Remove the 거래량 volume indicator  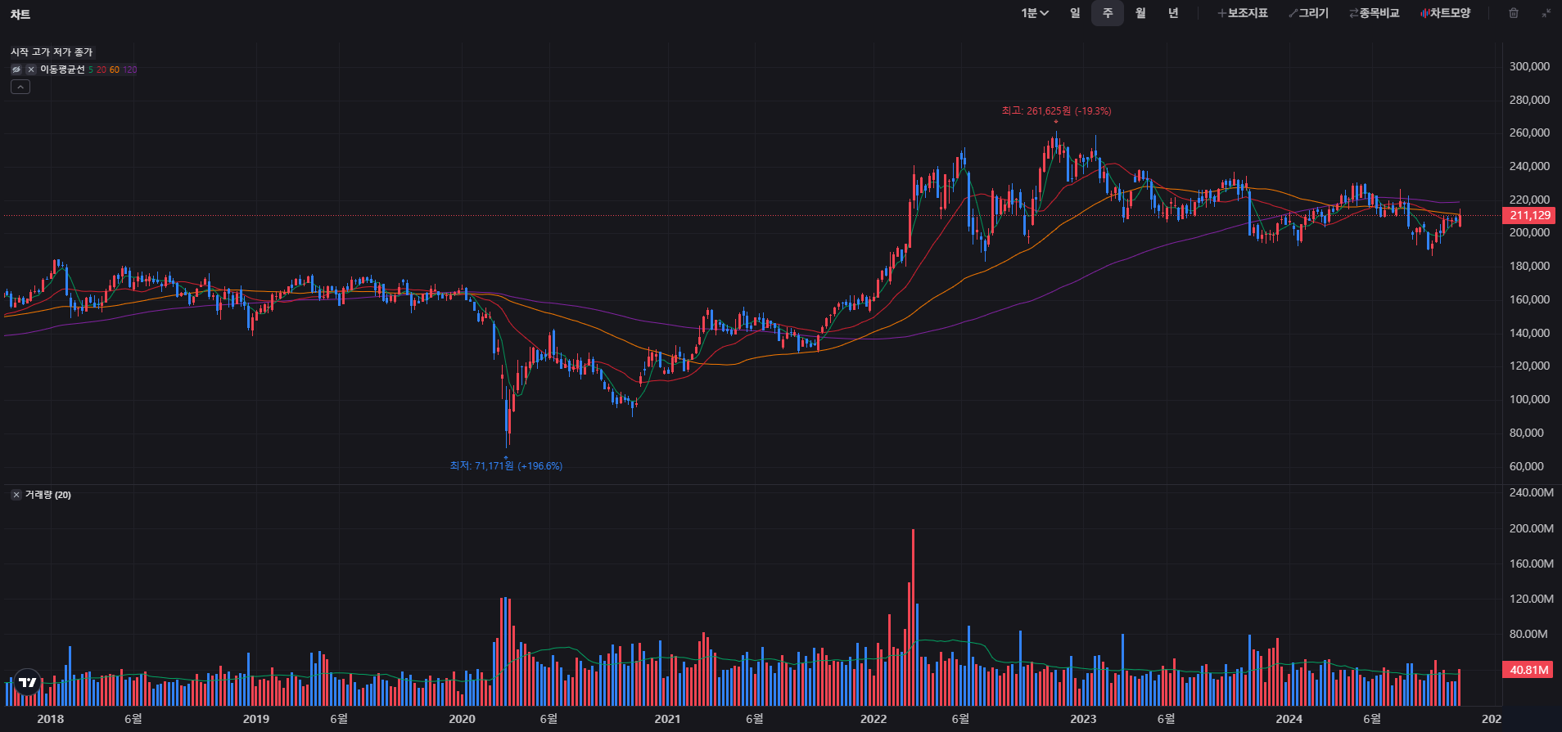(16, 495)
